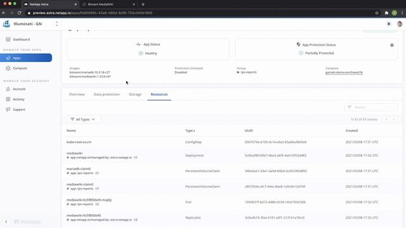Open the Support page

(19, 110)
